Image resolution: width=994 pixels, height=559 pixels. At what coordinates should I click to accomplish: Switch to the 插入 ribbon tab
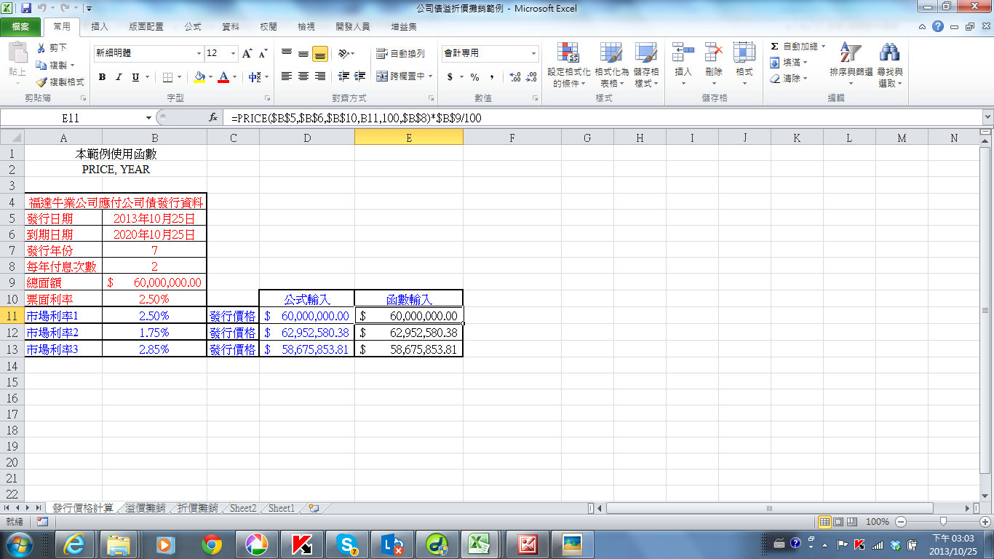pos(100,27)
